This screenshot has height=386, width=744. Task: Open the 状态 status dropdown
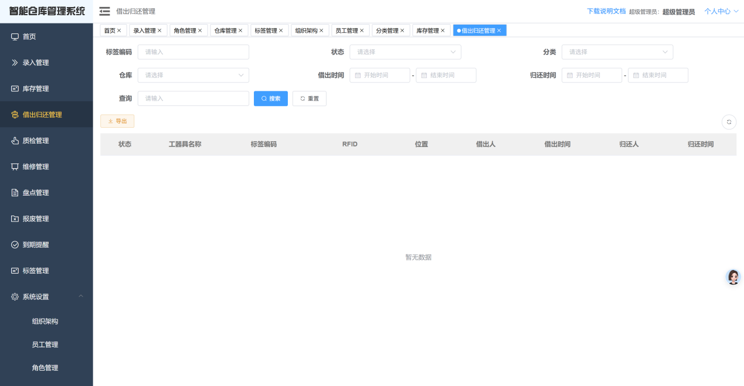405,52
